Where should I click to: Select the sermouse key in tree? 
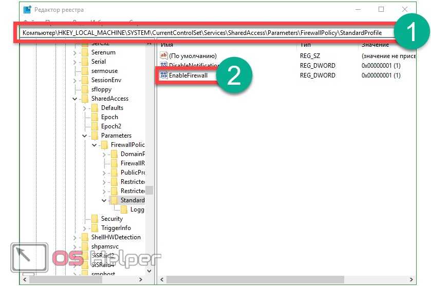point(104,71)
